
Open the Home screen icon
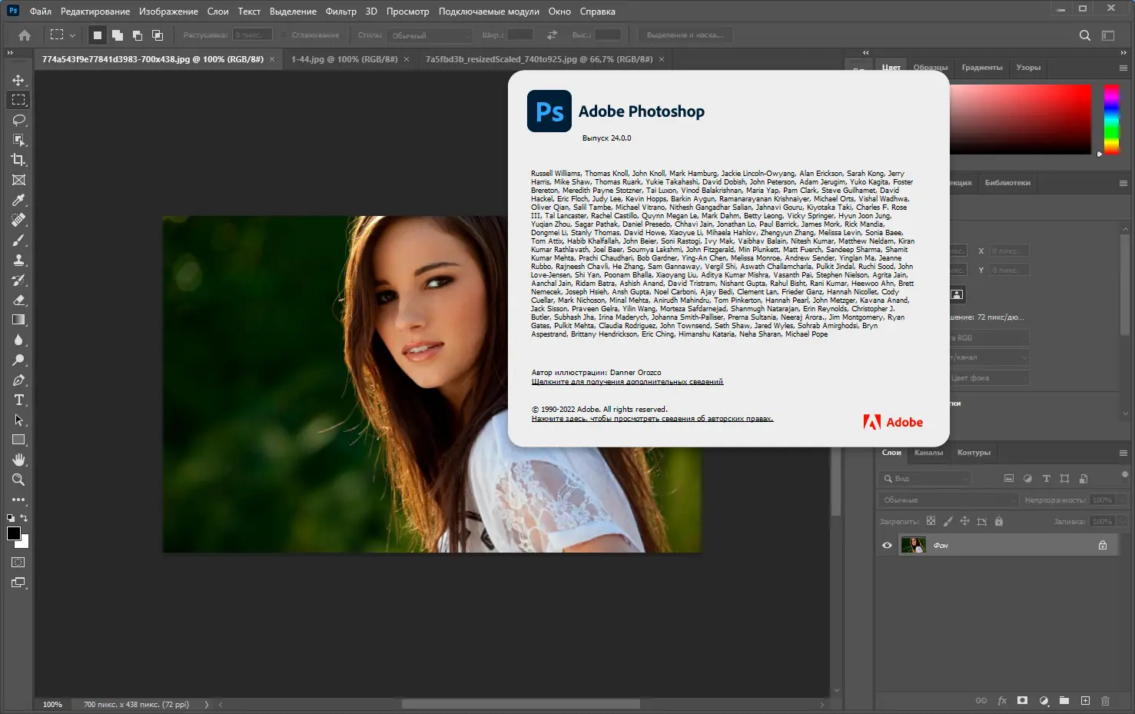point(25,35)
